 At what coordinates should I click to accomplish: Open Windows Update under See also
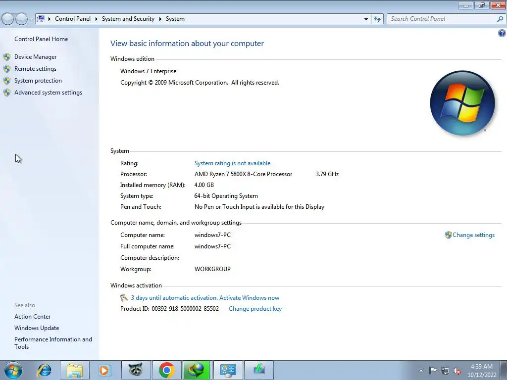(x=37, y=328)
